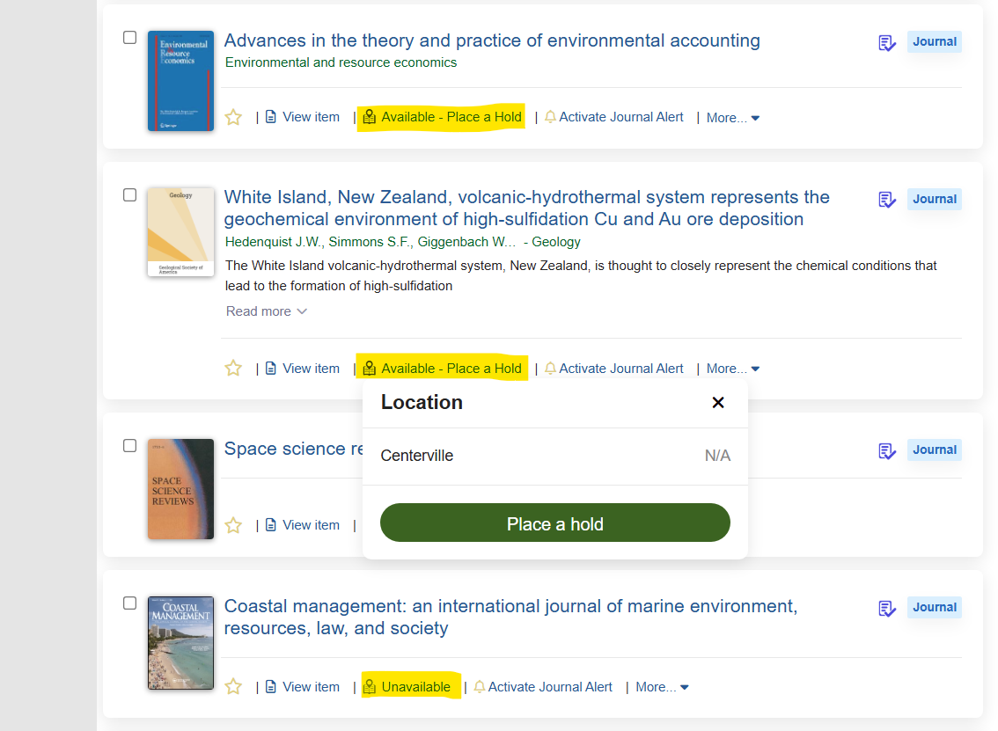Select the White Island result checkbox
Image resolution: width=998 pixels, height=731 pixels.
[x=130, y=194]
